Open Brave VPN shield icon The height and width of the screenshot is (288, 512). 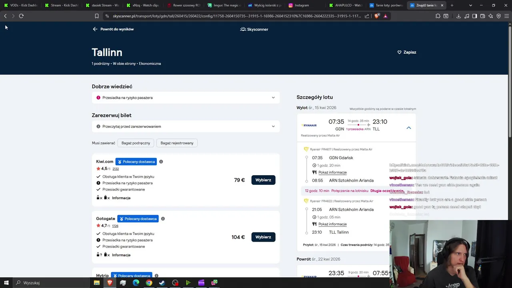[x=498, y=16]
